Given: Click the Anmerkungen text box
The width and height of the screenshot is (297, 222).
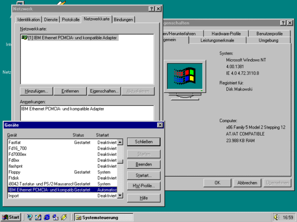Looking at the screenshot, I should pos(87,113).
